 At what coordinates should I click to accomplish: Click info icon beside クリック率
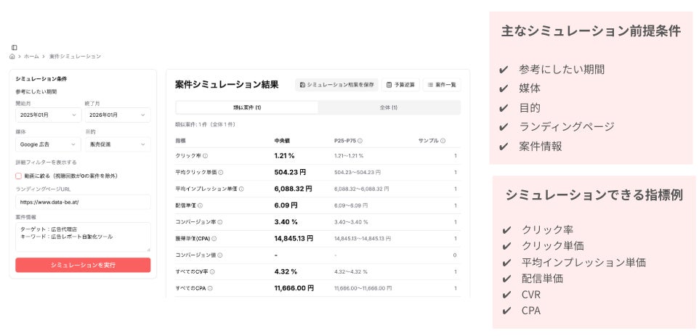tap(206, 155)
